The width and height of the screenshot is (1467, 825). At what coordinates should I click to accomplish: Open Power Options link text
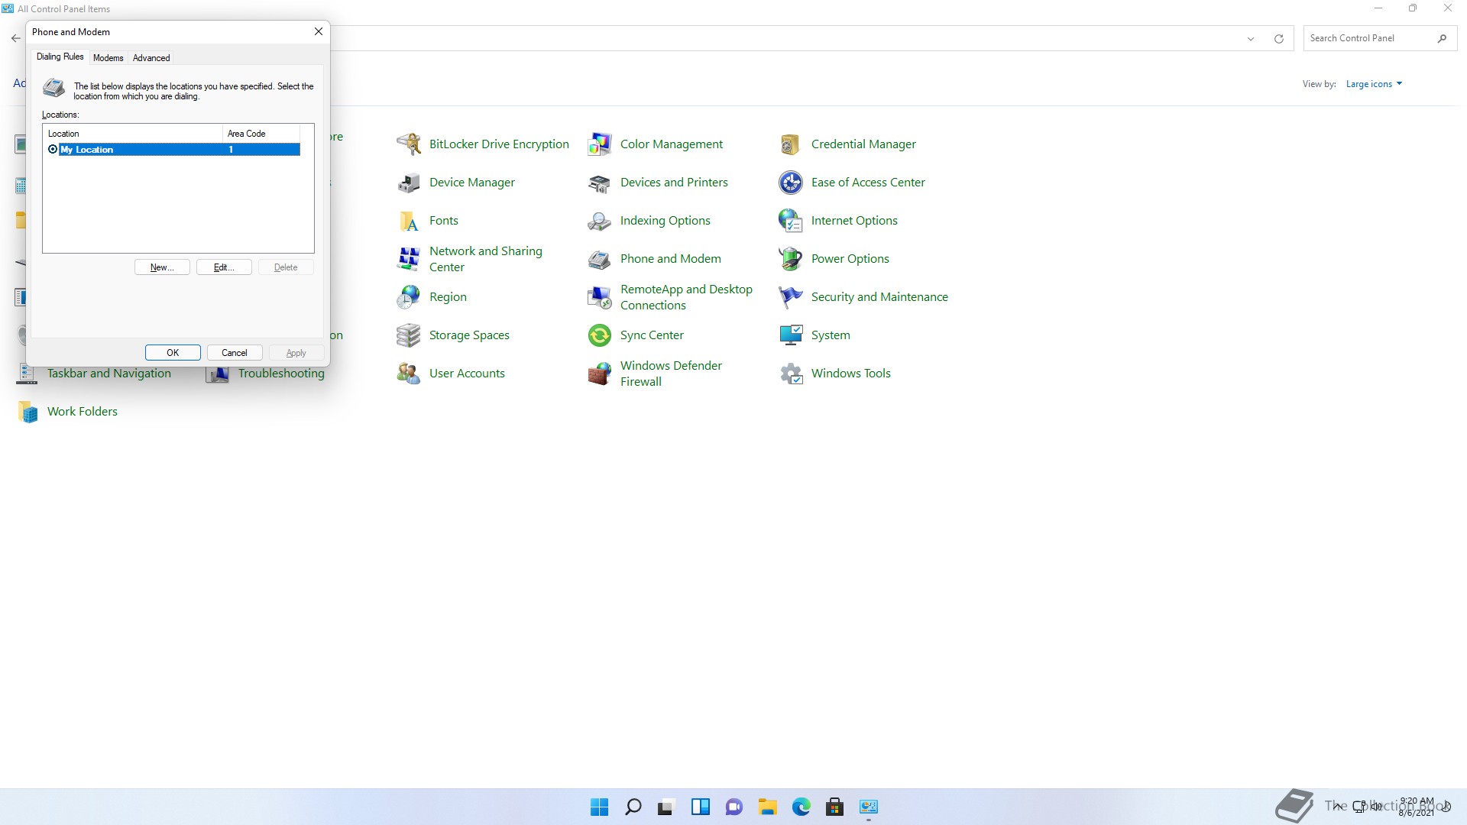pyautogui.click(x=850, y=258)
